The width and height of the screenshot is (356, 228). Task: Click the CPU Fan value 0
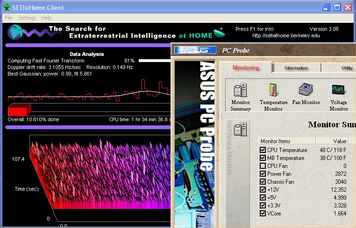pos(345,166)
